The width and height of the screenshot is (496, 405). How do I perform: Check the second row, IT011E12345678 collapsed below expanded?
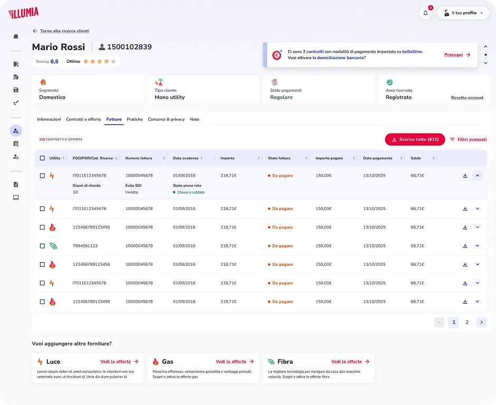pyautogui.click(x=42, y=209)
